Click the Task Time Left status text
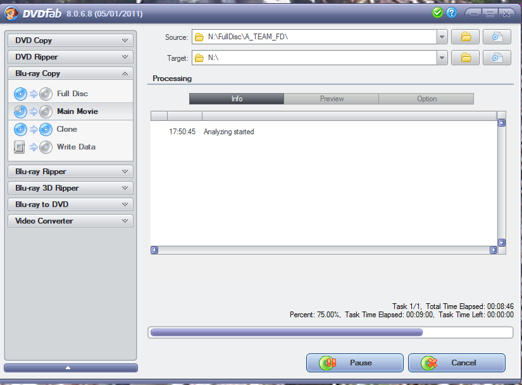 click(x=476, y=315)
